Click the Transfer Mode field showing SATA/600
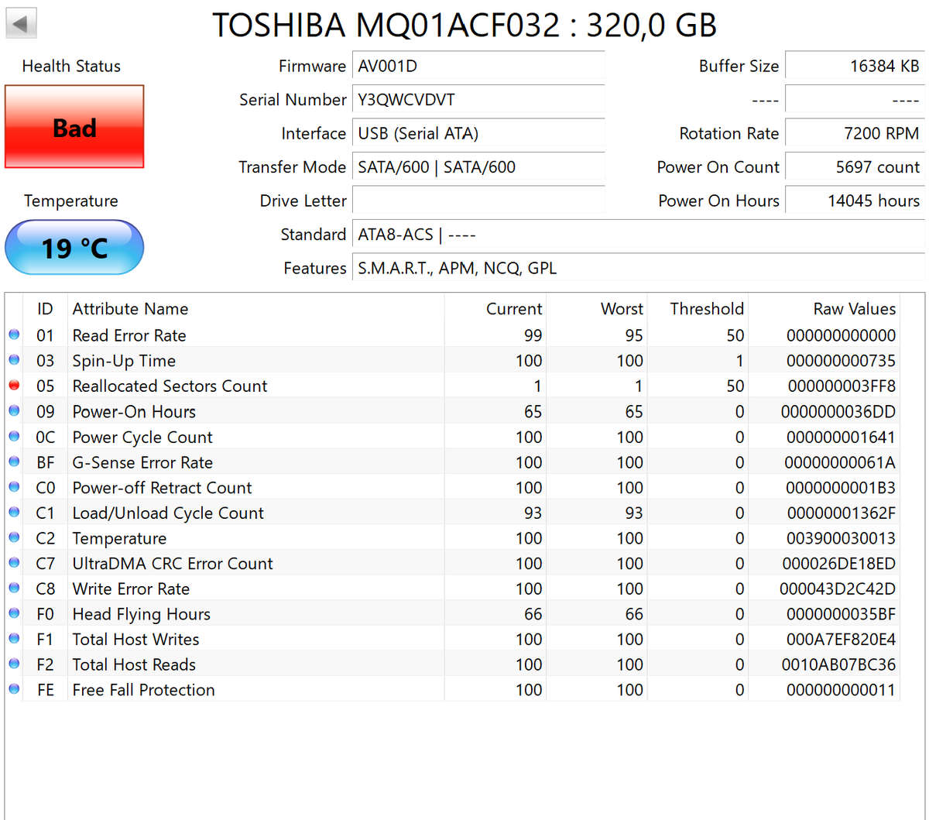 [x=478, y=166]
